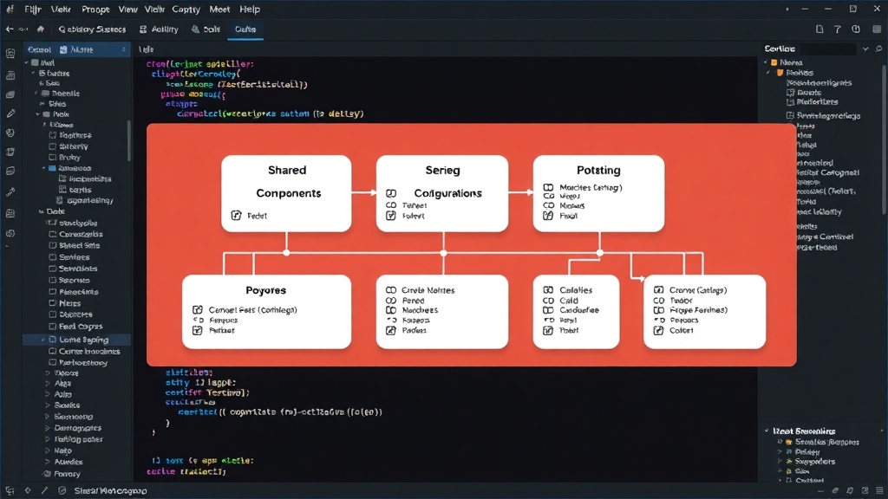Toggle the 'Coltrt' checkbox in the Crame card
Image resolution: width=888 pixels, height=499 pixels.
(x=658, y=330)
